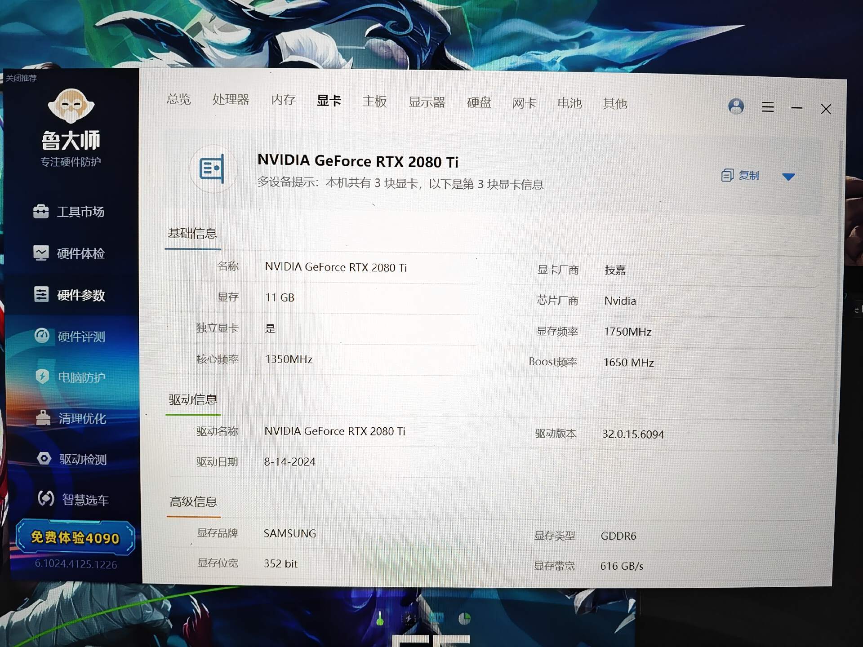Open the hamburger main menu

click(768, 107)
